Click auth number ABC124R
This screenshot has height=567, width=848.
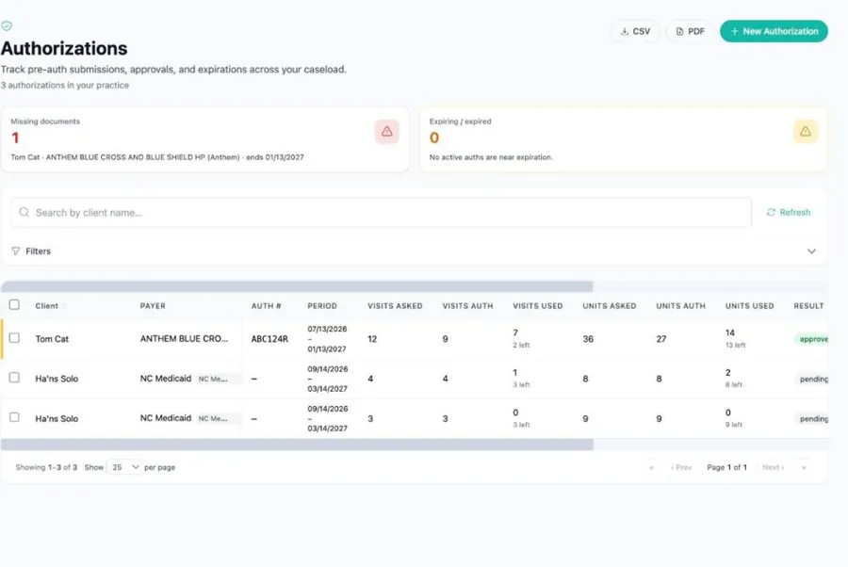click(269, 339)
